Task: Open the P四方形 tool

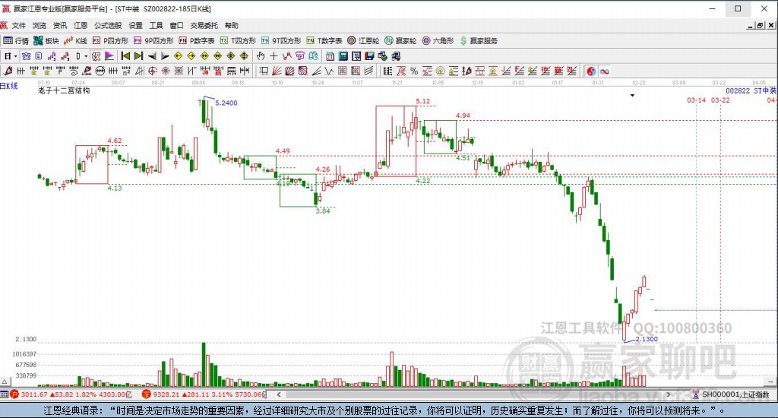Action: point(110,41)
